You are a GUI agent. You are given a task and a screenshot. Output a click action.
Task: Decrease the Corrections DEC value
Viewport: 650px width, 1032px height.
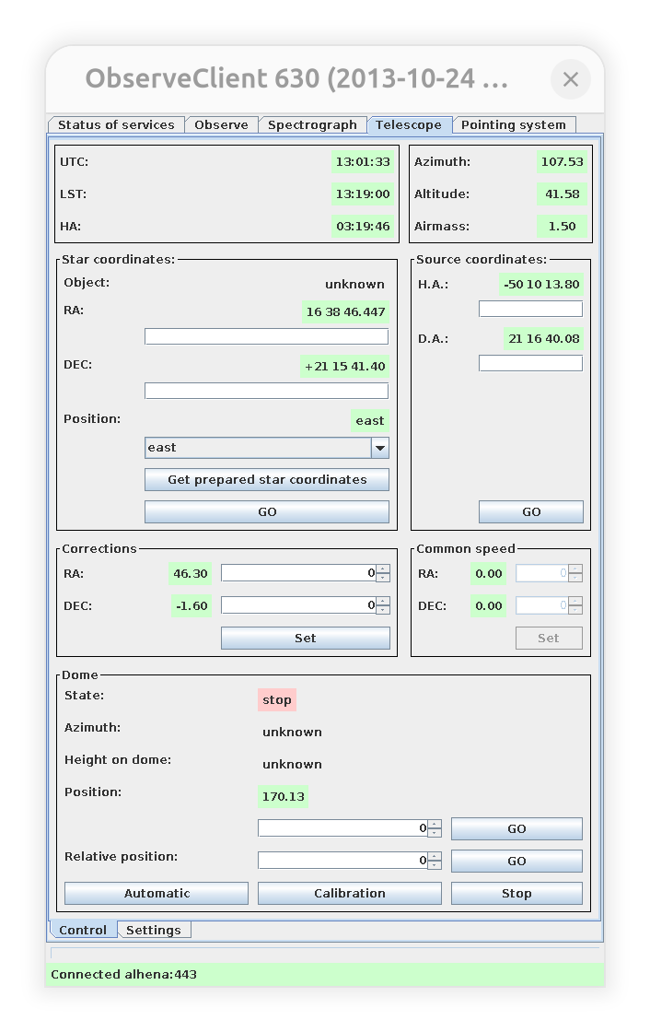383,610
